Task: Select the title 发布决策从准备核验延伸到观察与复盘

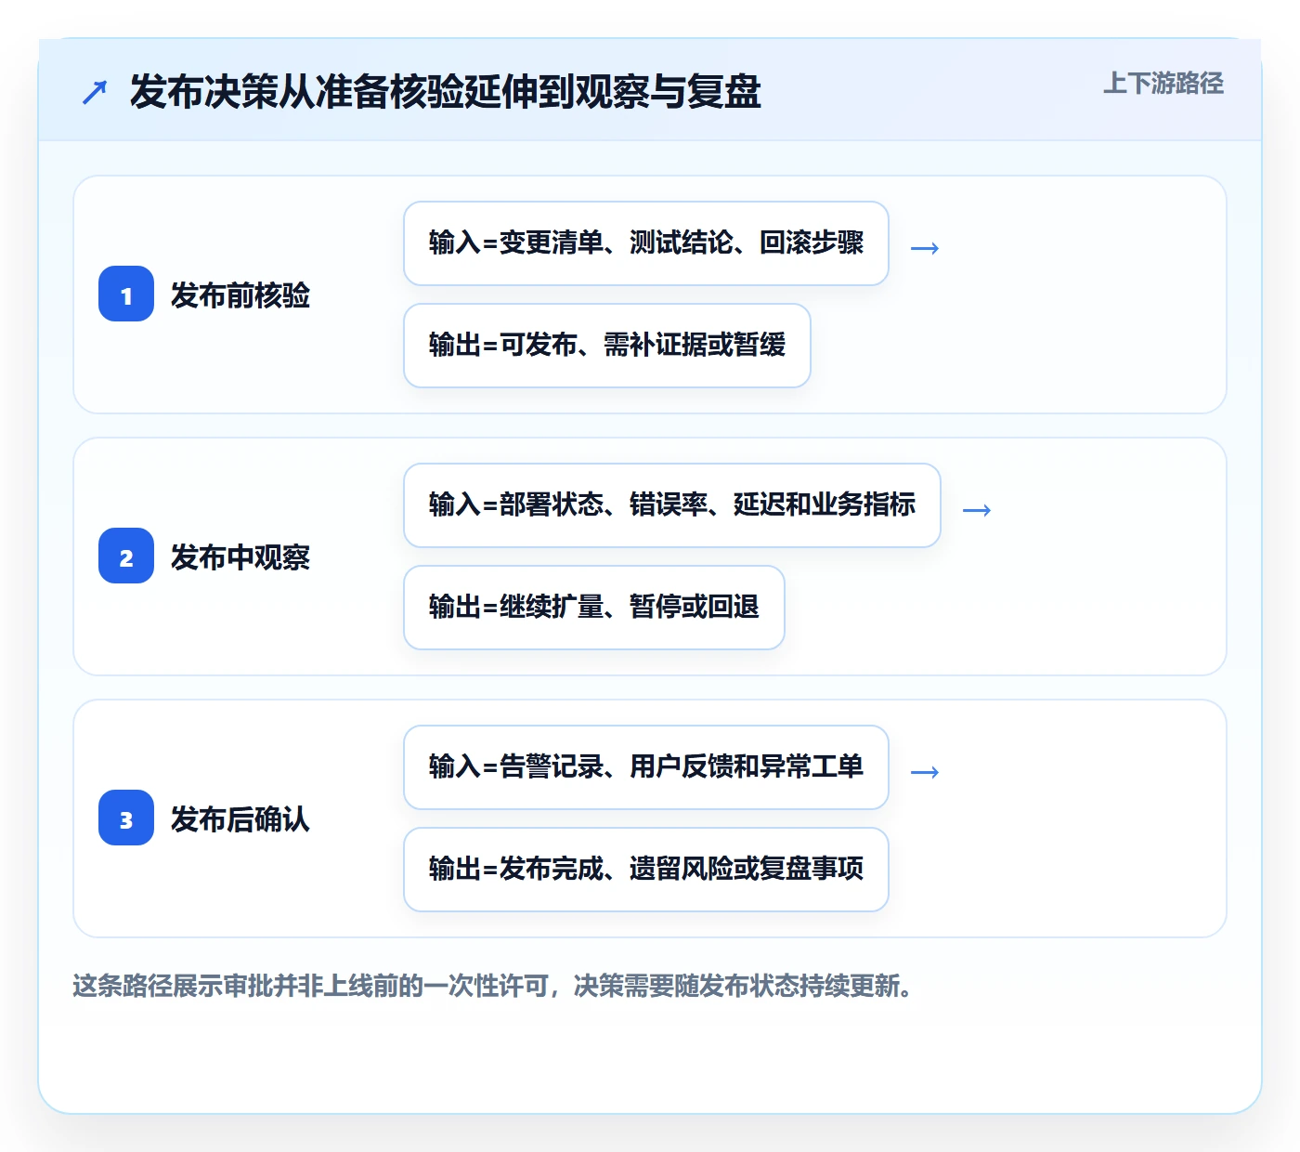Action: point(446,92)
